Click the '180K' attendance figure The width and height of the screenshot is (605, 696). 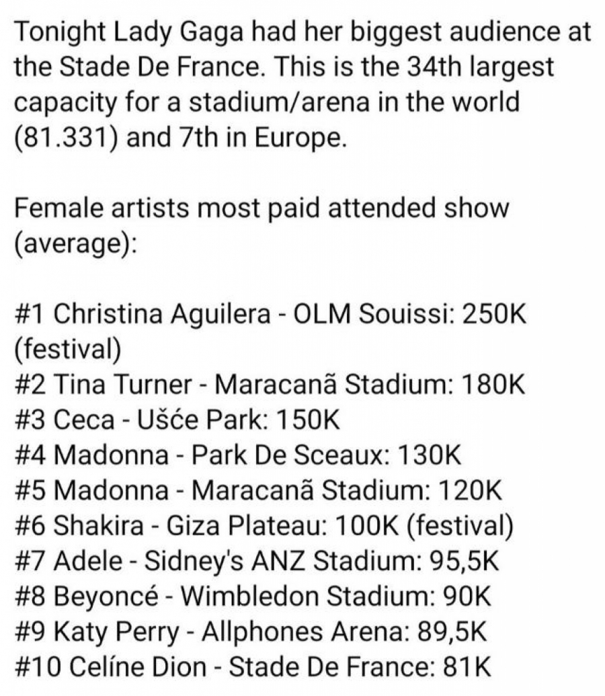[491, 385]
